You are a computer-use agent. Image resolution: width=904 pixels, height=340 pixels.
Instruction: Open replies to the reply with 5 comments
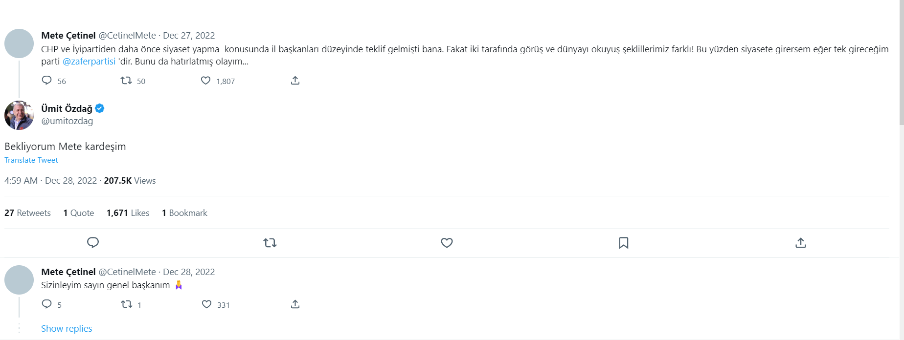pyautogui.click(x=47, y=304)
